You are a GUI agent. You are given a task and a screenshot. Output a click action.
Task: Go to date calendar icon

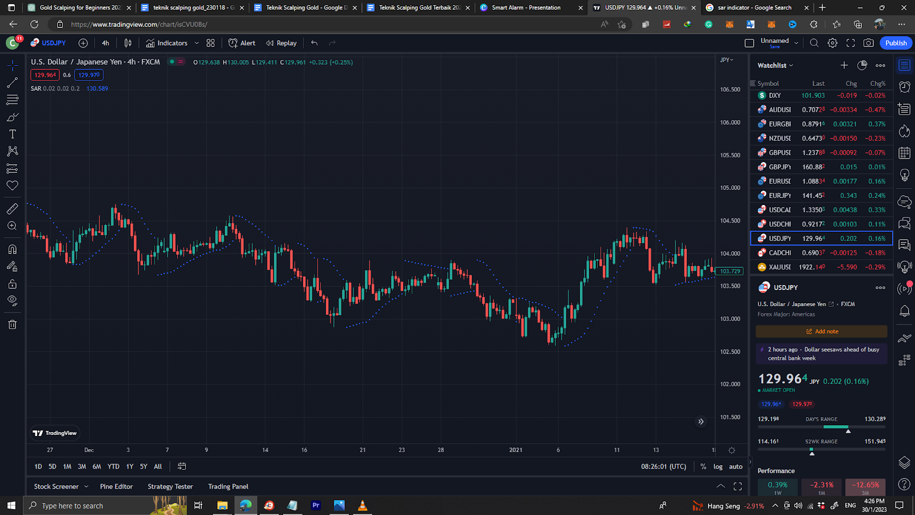pyautogui.click(x=182, y=466)
